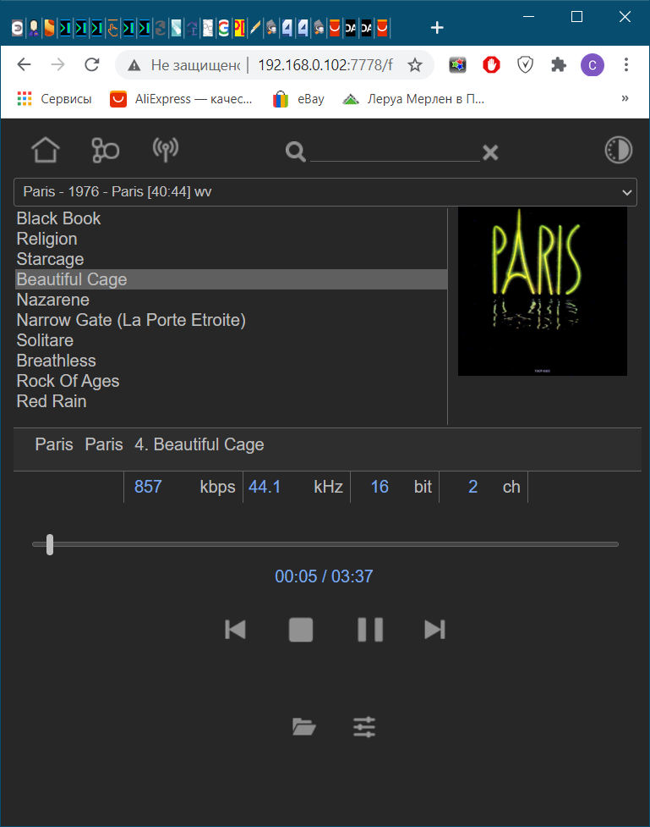
Task: Click the 'not secure' warning triangle icon
Action: pyautogui.click(x=134, y=65)
